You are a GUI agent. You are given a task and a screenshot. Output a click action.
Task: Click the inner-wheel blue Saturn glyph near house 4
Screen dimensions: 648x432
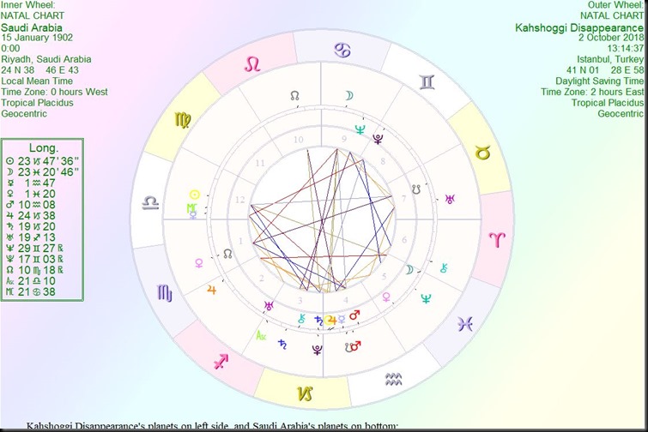click(x=318, y=321)
